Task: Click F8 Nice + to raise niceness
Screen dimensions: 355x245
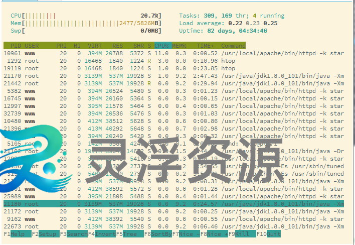Action: (214, 234)
